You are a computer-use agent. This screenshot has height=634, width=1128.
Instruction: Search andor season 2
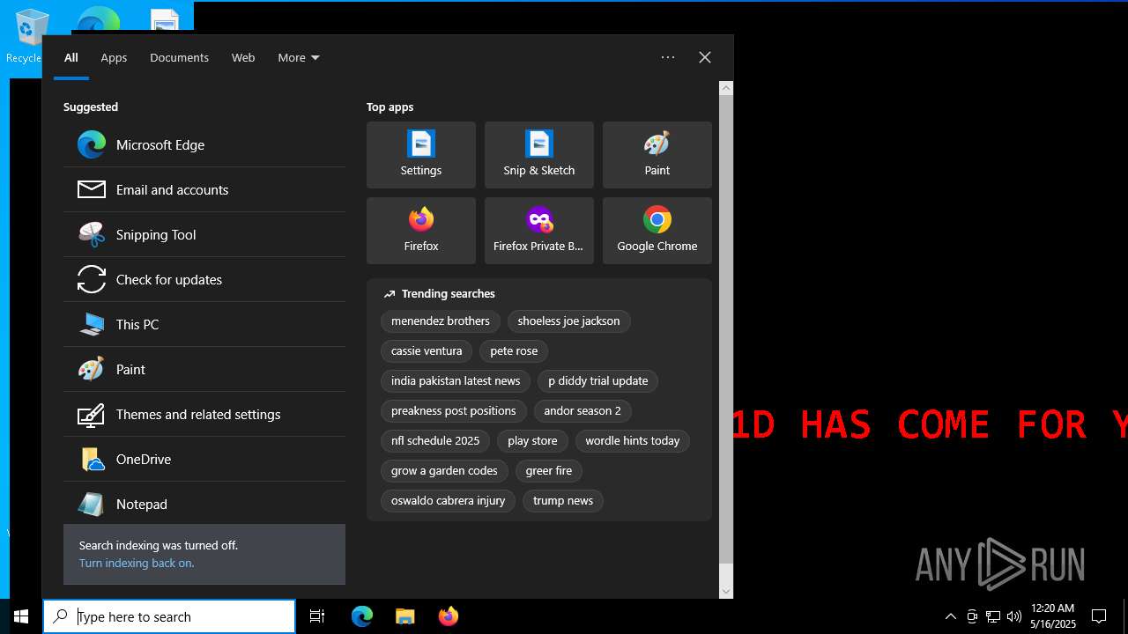click(x=583, y=411)
